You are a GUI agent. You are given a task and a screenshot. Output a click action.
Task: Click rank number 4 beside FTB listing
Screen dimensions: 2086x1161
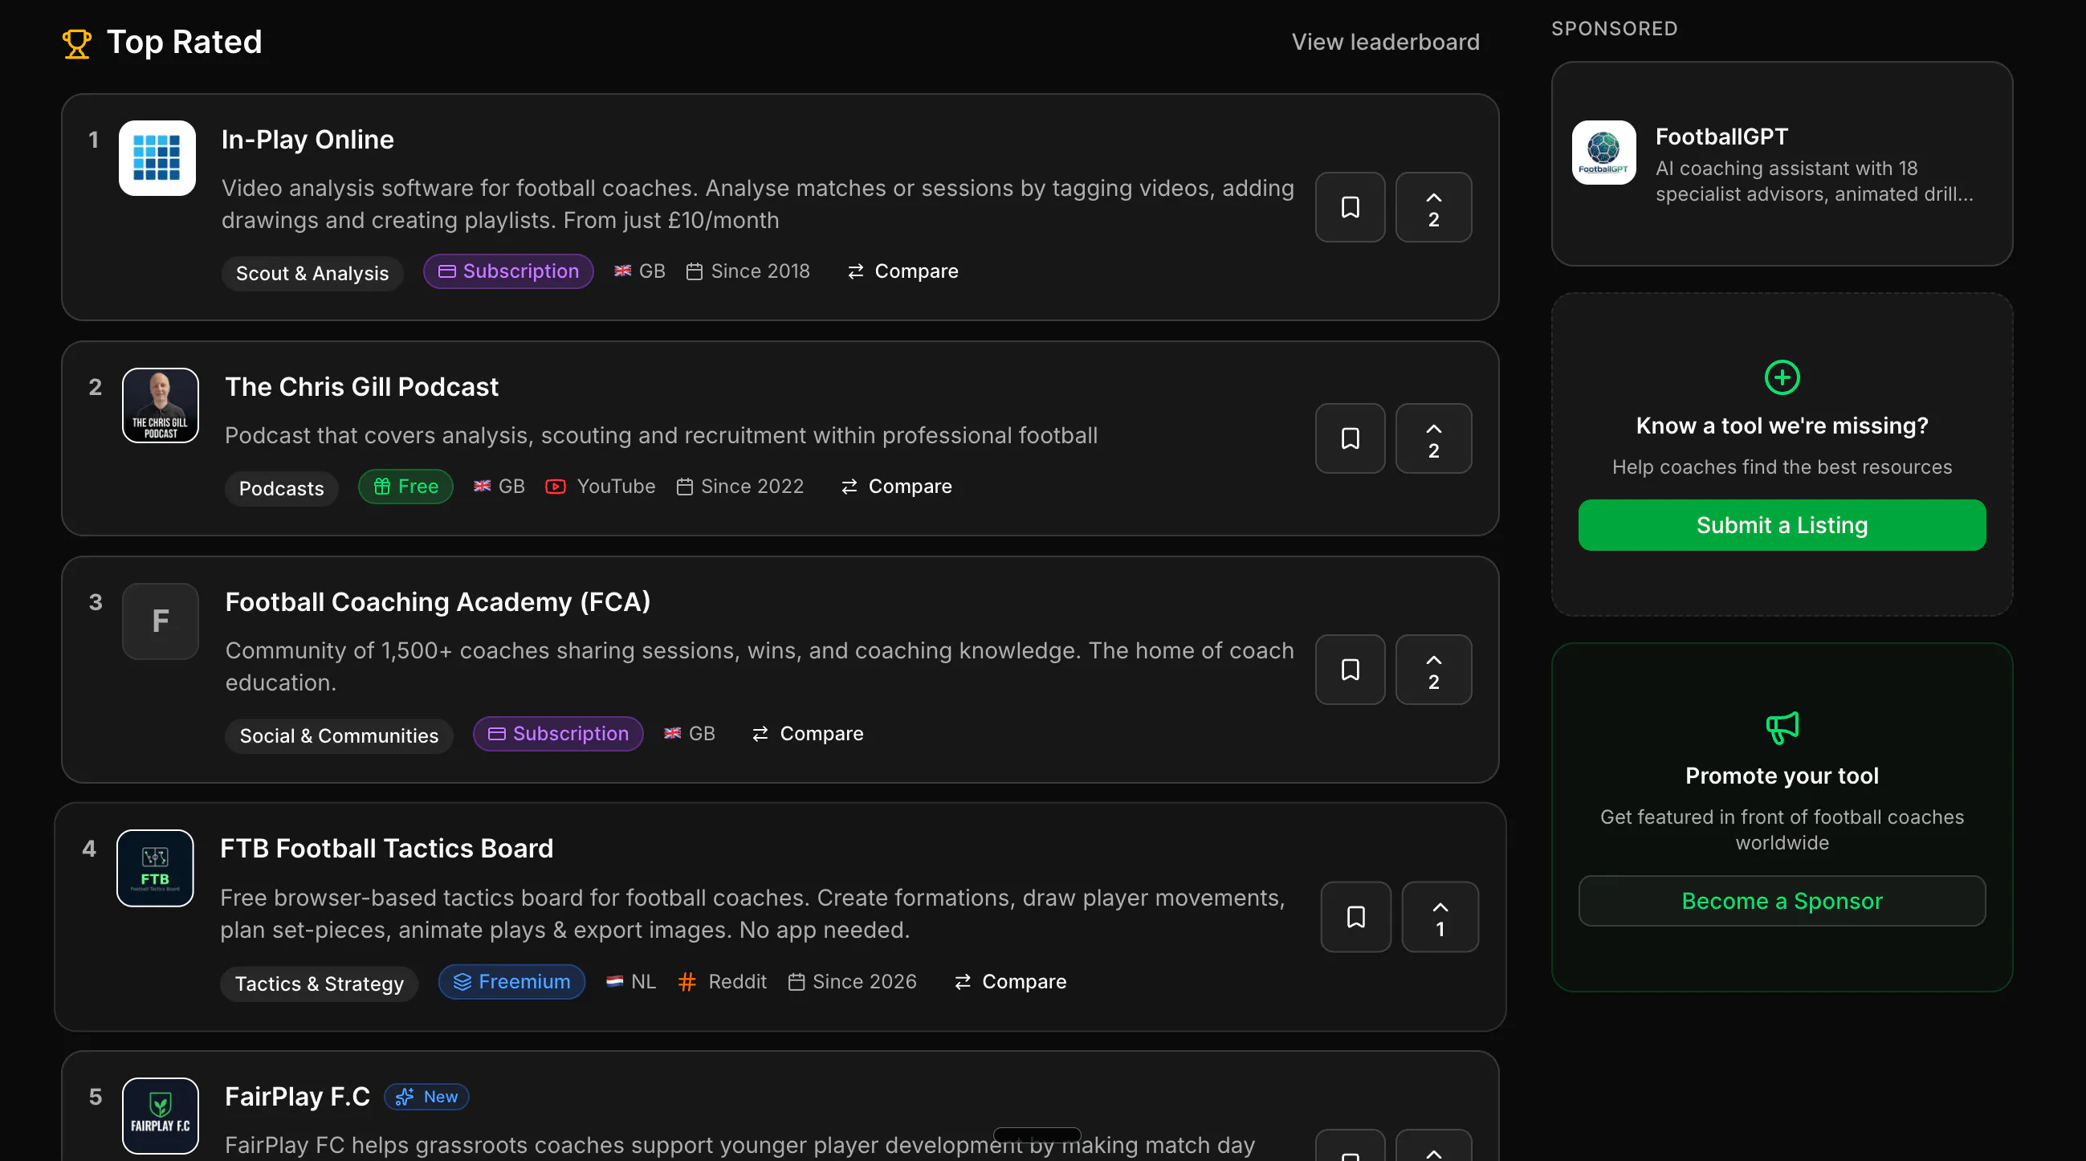coord(89,849)
